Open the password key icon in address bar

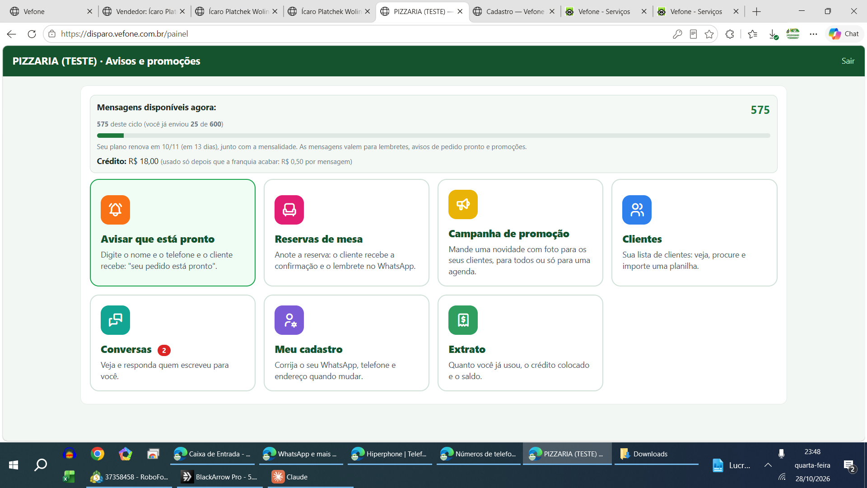677,34
